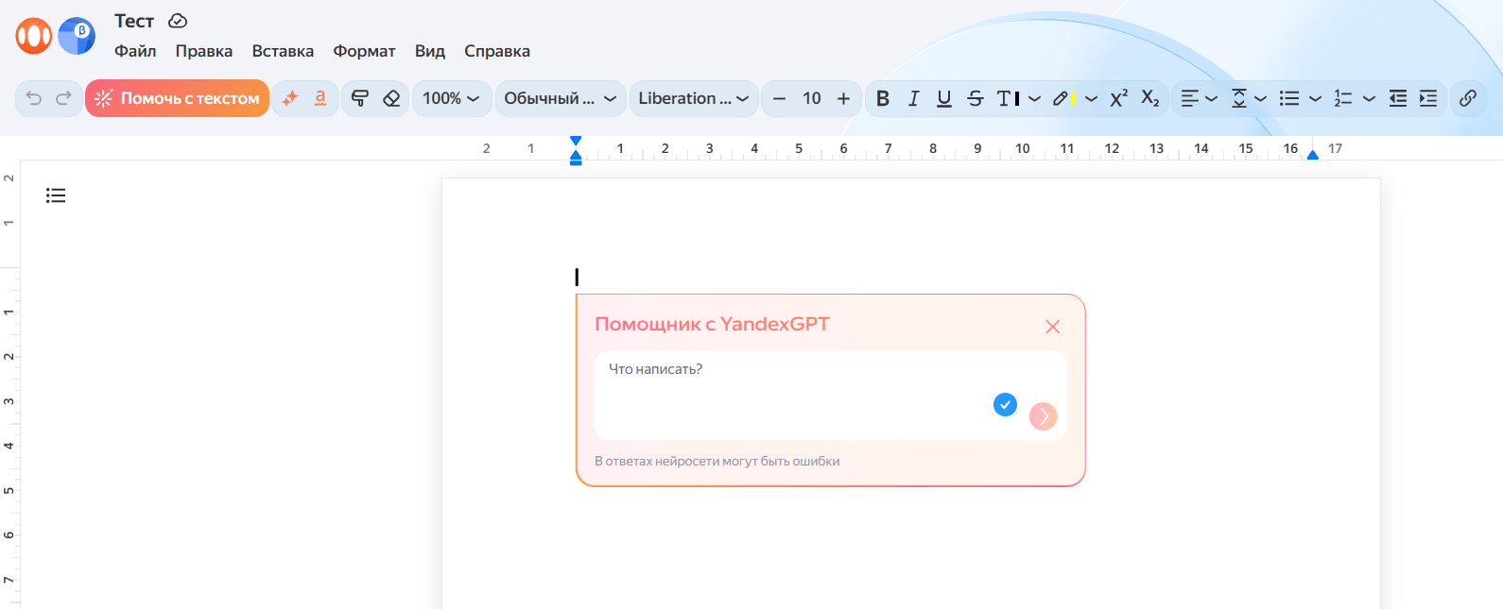Toggle spell check with the underlined 'a' icon
1503x609 pixels.
320,98
